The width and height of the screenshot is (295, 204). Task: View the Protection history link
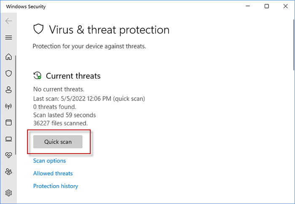click(x=56, y=186)
